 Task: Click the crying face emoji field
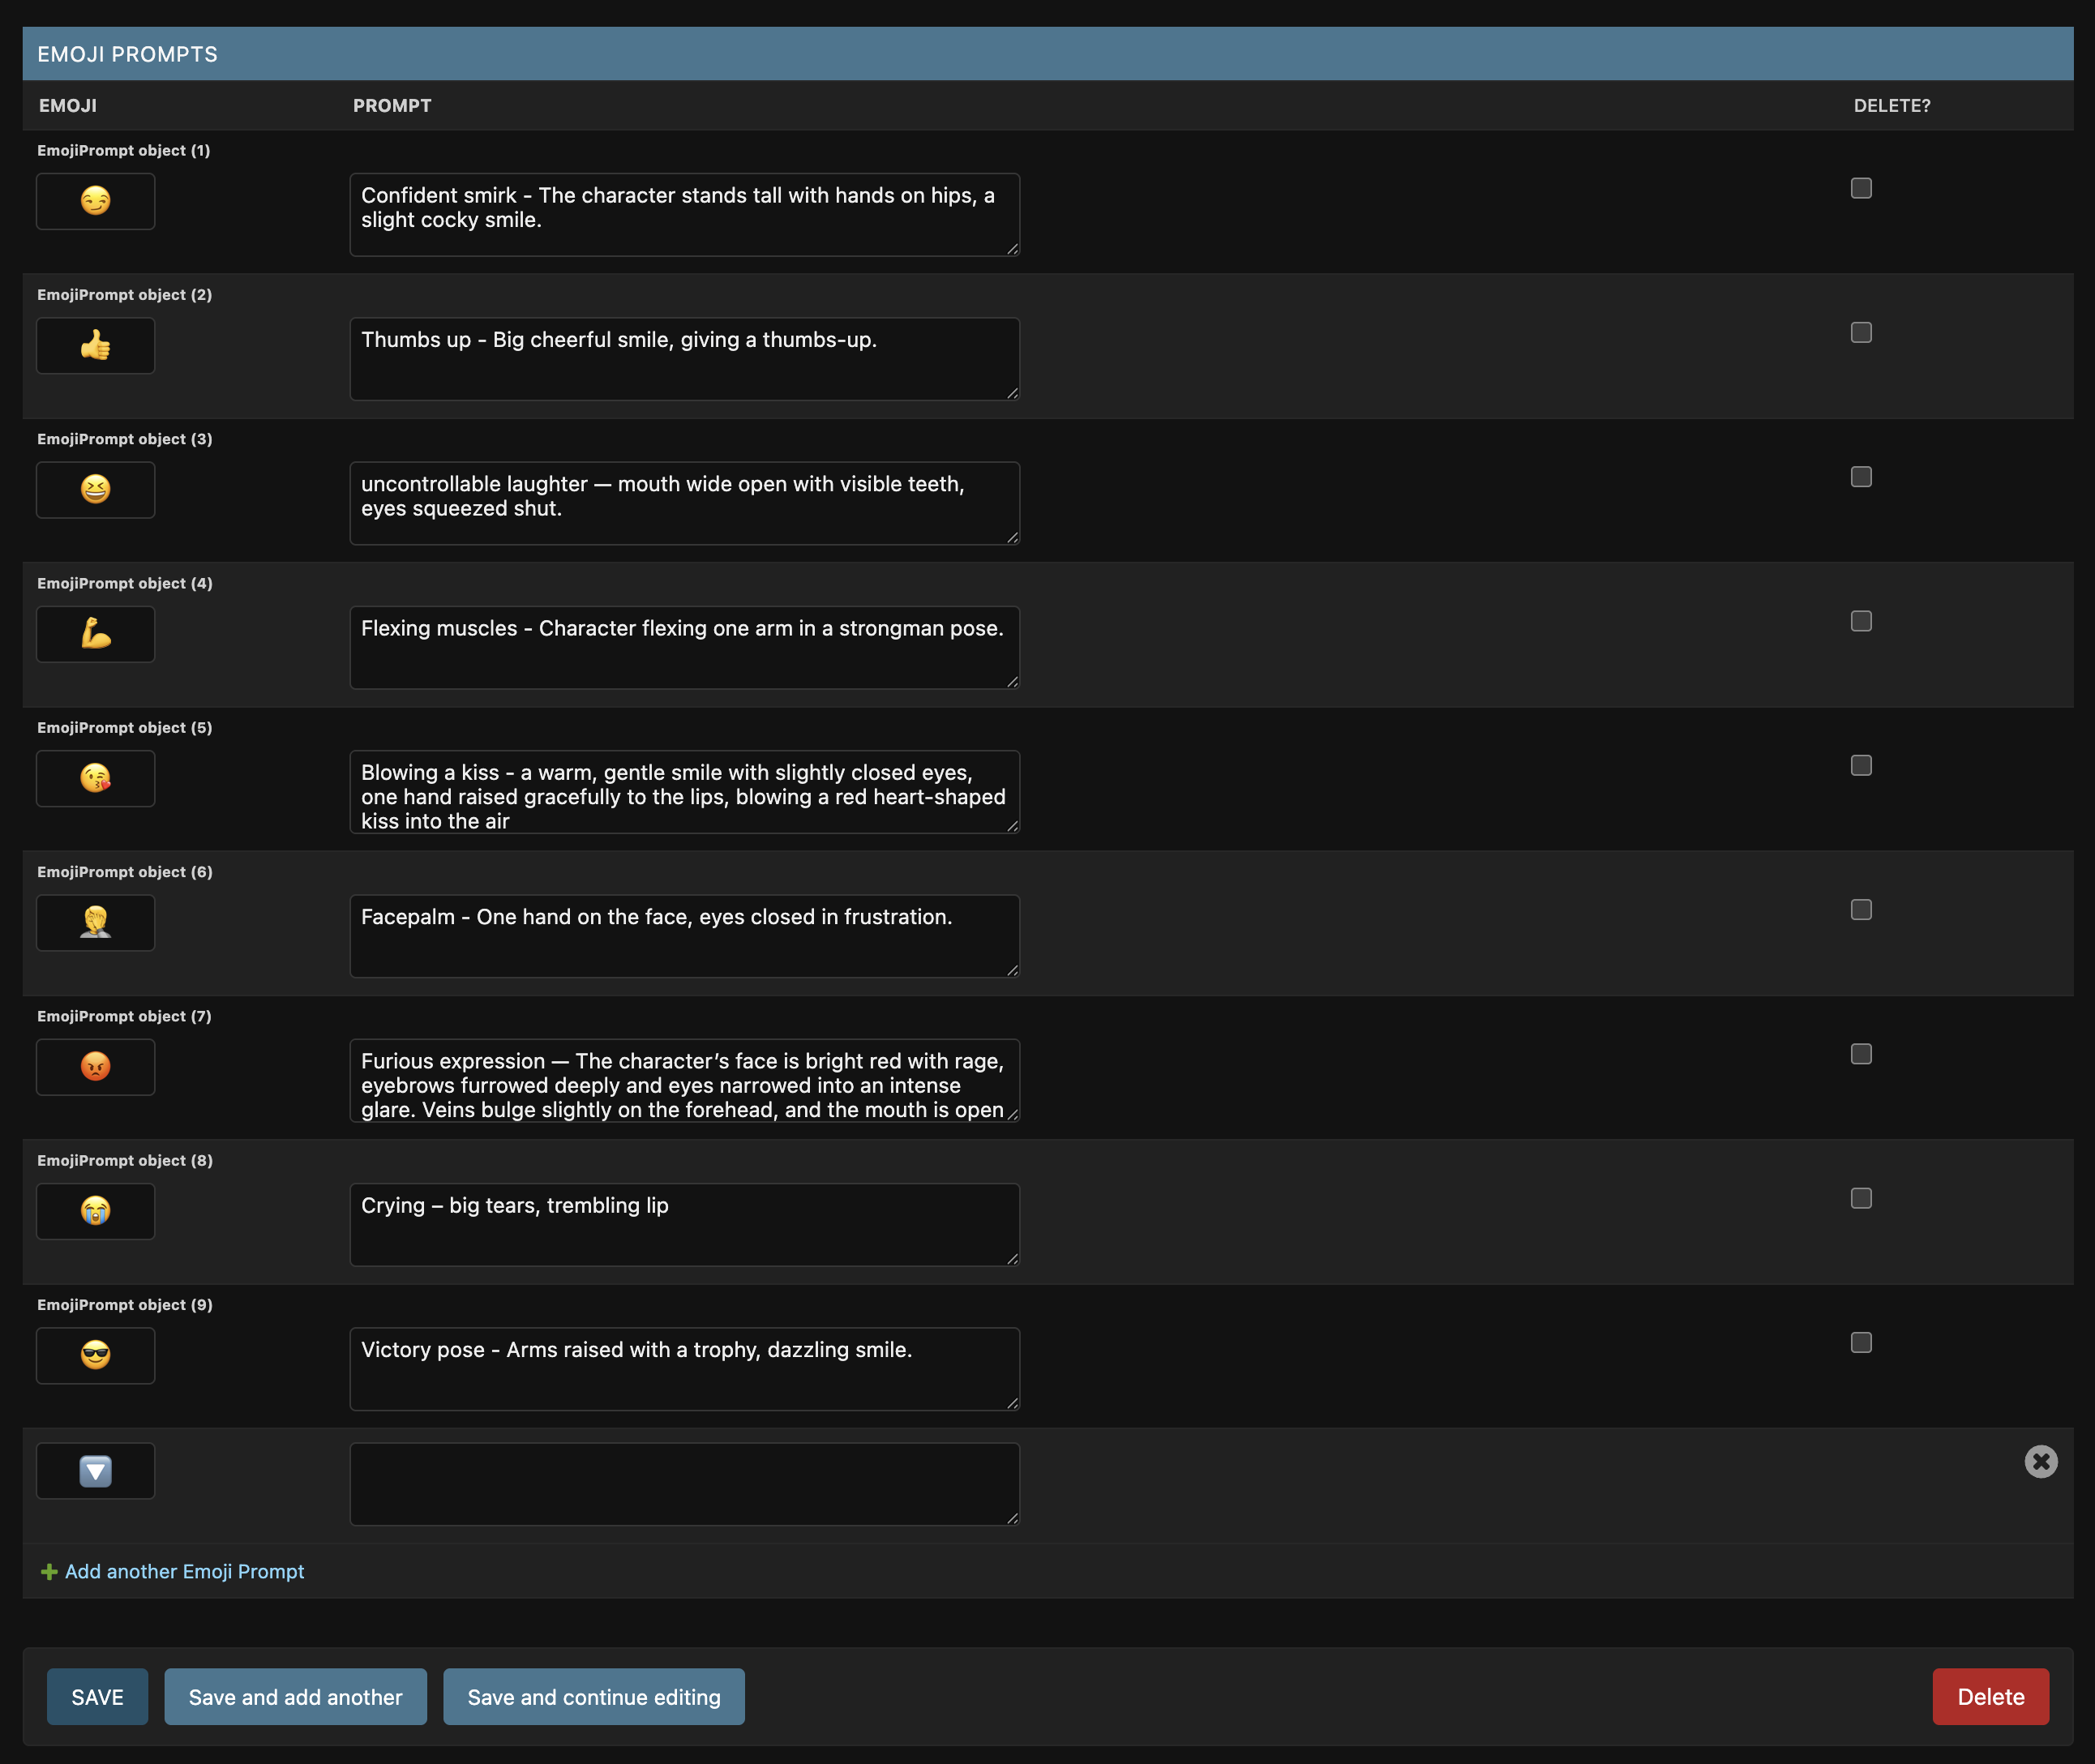pos(95,1211)
